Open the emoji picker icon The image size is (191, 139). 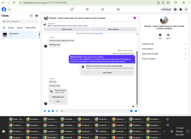click(x=131, y=111)
